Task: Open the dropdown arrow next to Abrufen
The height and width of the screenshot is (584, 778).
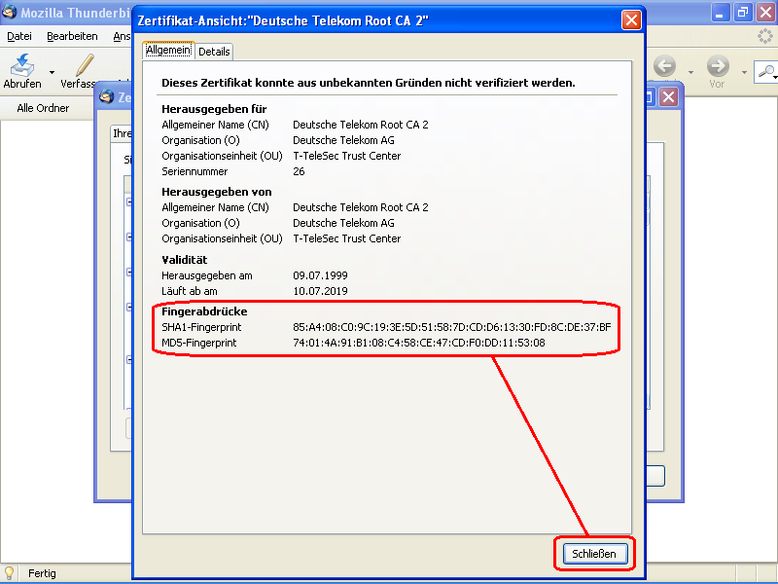Action: click(51, 71)
